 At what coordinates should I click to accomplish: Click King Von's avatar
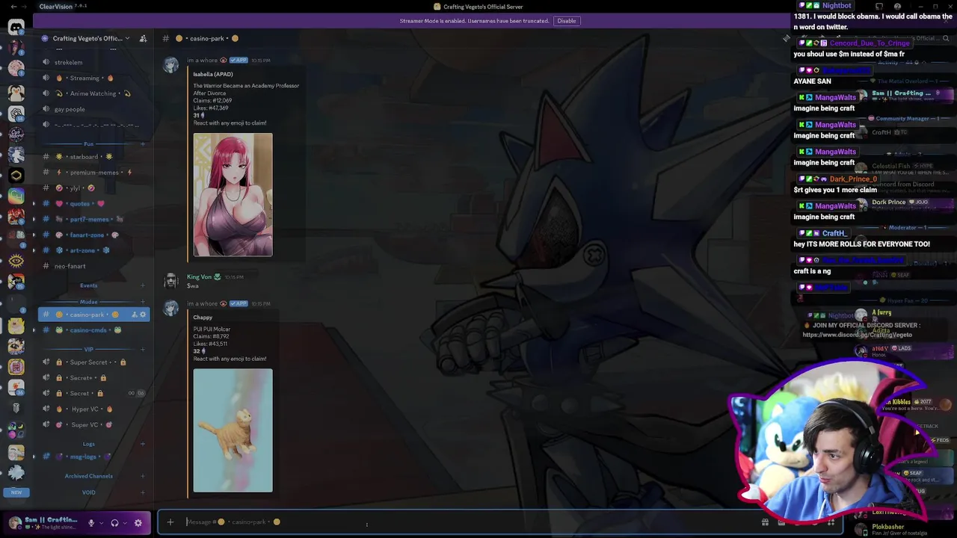pyautogui.click(x=171, y=281)
